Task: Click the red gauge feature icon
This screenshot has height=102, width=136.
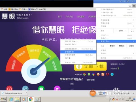Action: coord(9,88)
